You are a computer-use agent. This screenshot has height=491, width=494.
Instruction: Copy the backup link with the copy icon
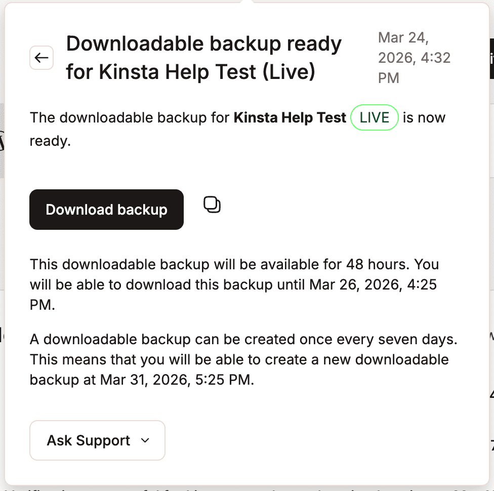coord(212,204)
